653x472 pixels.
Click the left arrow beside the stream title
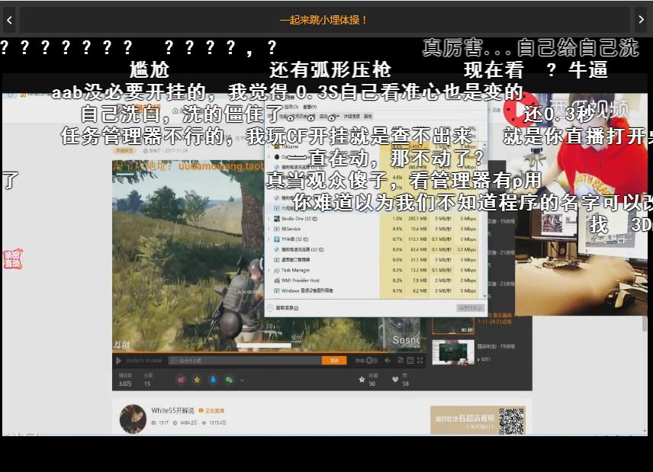[8, 21]
